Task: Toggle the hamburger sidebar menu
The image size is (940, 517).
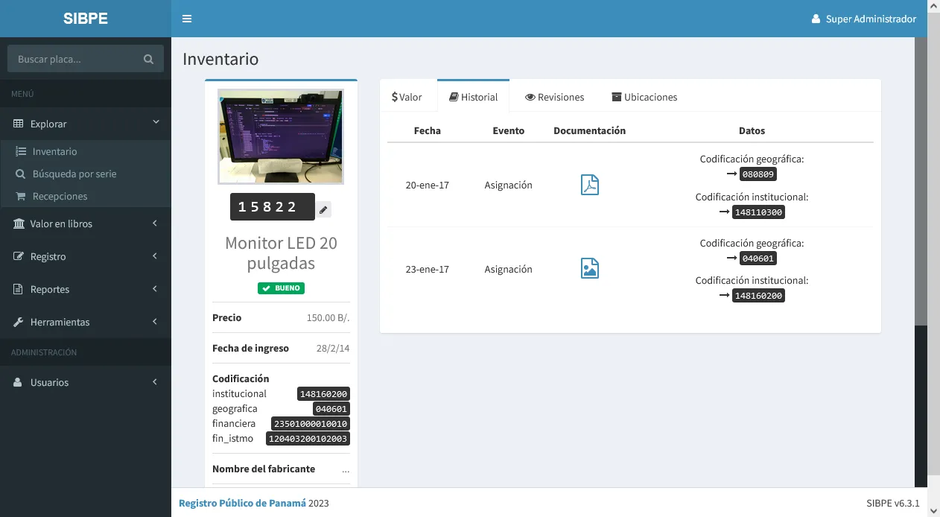Action: pyautogui.click(x=187, y=19)
